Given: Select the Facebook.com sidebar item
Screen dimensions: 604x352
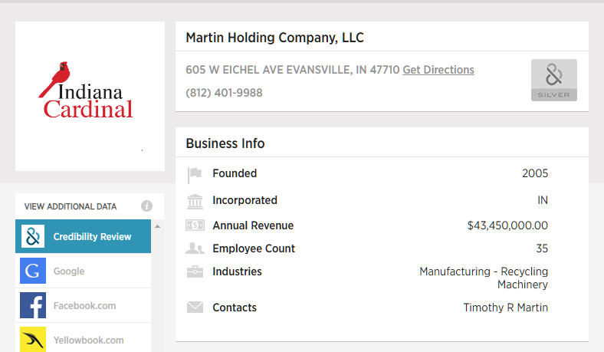Looking at the screenshot, I should click(84, 305).
